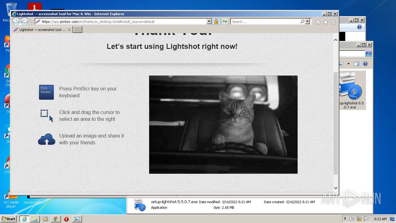Click the selection area cursor icon
The width and height of the screenshot is (396, 223).
[x=47, y=115]
